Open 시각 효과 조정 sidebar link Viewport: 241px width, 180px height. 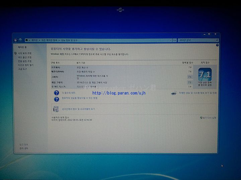[24, 53]
